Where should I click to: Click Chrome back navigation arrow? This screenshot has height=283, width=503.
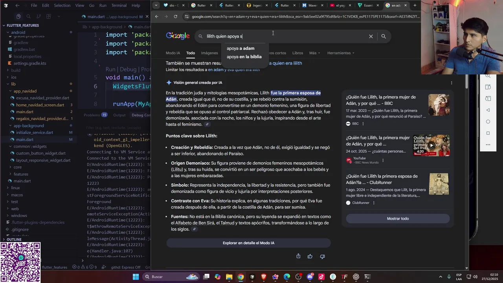point(156,17)
